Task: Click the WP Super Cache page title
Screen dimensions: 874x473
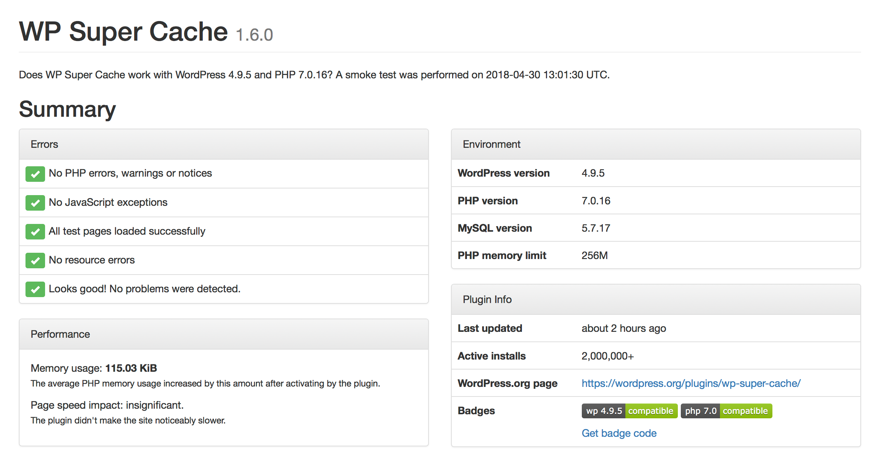Action: click(123, 32)
